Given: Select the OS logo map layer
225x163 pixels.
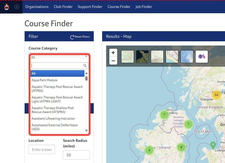Looking at the screenshot, I should coord(202,57).
